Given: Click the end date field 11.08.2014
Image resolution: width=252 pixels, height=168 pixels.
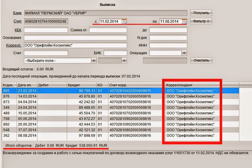Looking at the screenshot, I should click(171, 21).
